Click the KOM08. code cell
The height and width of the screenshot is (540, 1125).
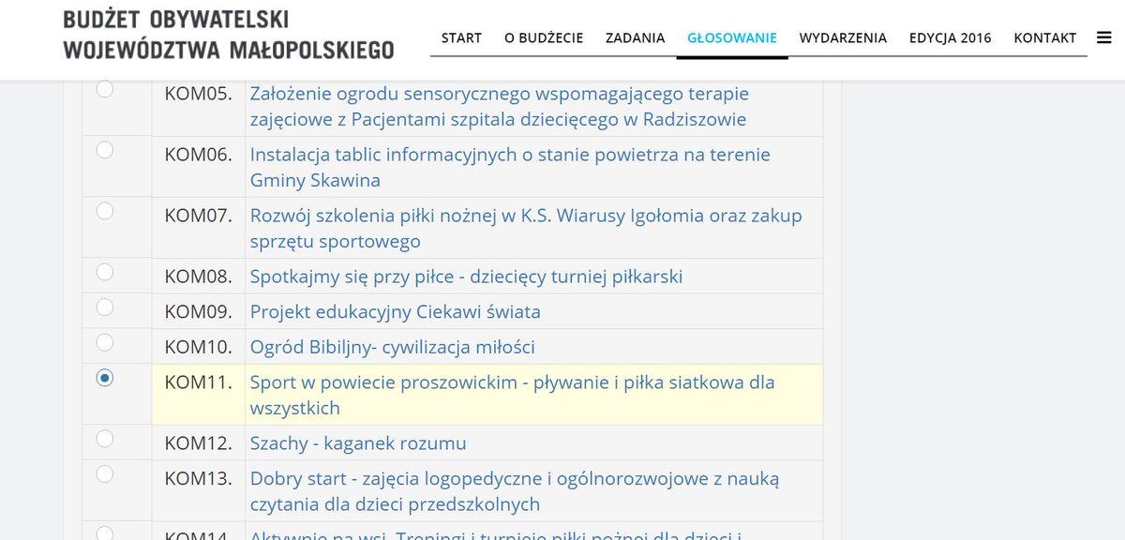click(x=198, y=277)
